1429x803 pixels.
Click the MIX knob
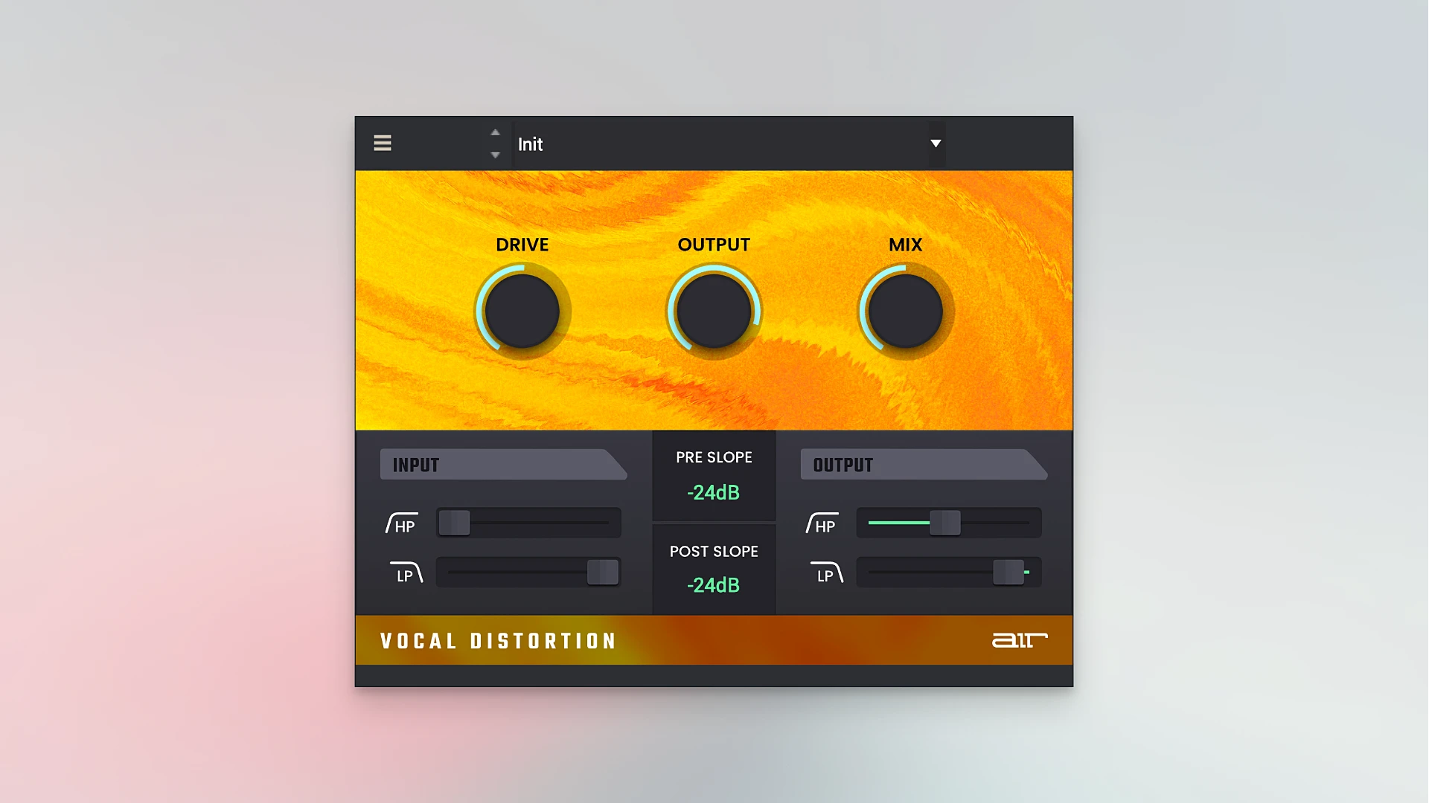906,312
